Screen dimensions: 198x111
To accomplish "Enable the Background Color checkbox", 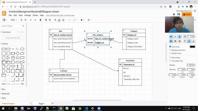I will pos(170,50).
